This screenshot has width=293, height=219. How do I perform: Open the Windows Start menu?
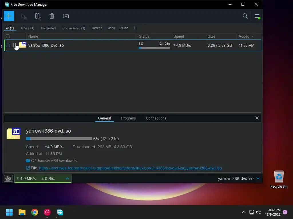click(9, 212)
